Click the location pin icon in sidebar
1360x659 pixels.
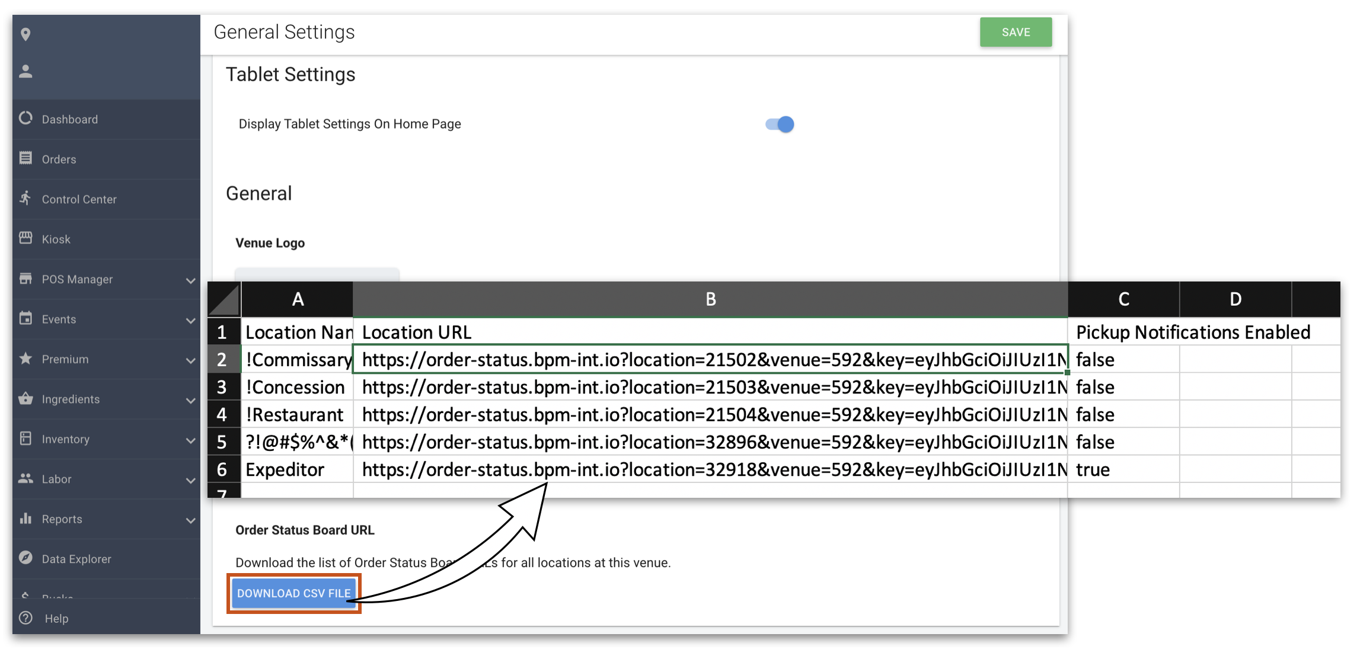tap(25, 34)
